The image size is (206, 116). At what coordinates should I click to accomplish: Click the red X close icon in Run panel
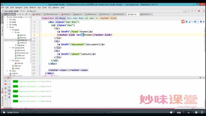pos(5,96)
